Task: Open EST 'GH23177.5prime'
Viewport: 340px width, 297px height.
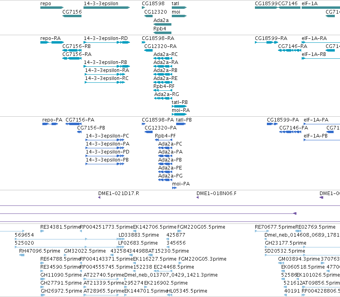Action: (286, 243)
